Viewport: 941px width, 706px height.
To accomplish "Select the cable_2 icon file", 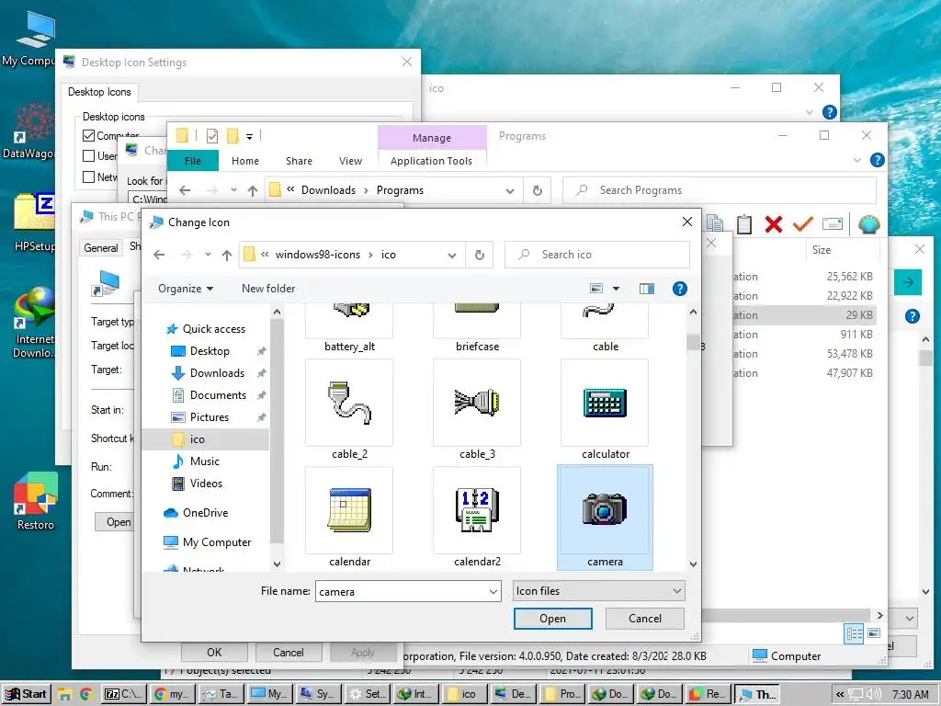I will (349, 410).
